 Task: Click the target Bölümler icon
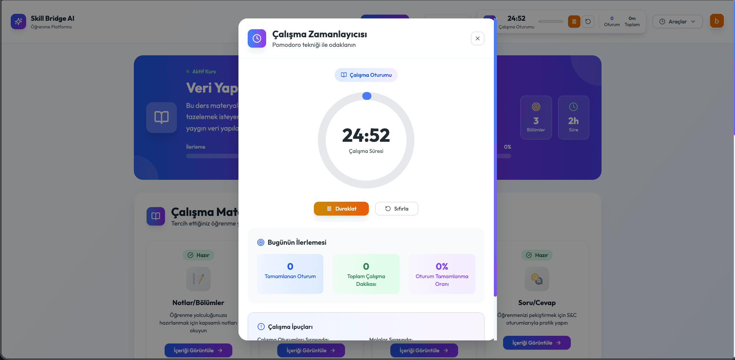point(536,107)
